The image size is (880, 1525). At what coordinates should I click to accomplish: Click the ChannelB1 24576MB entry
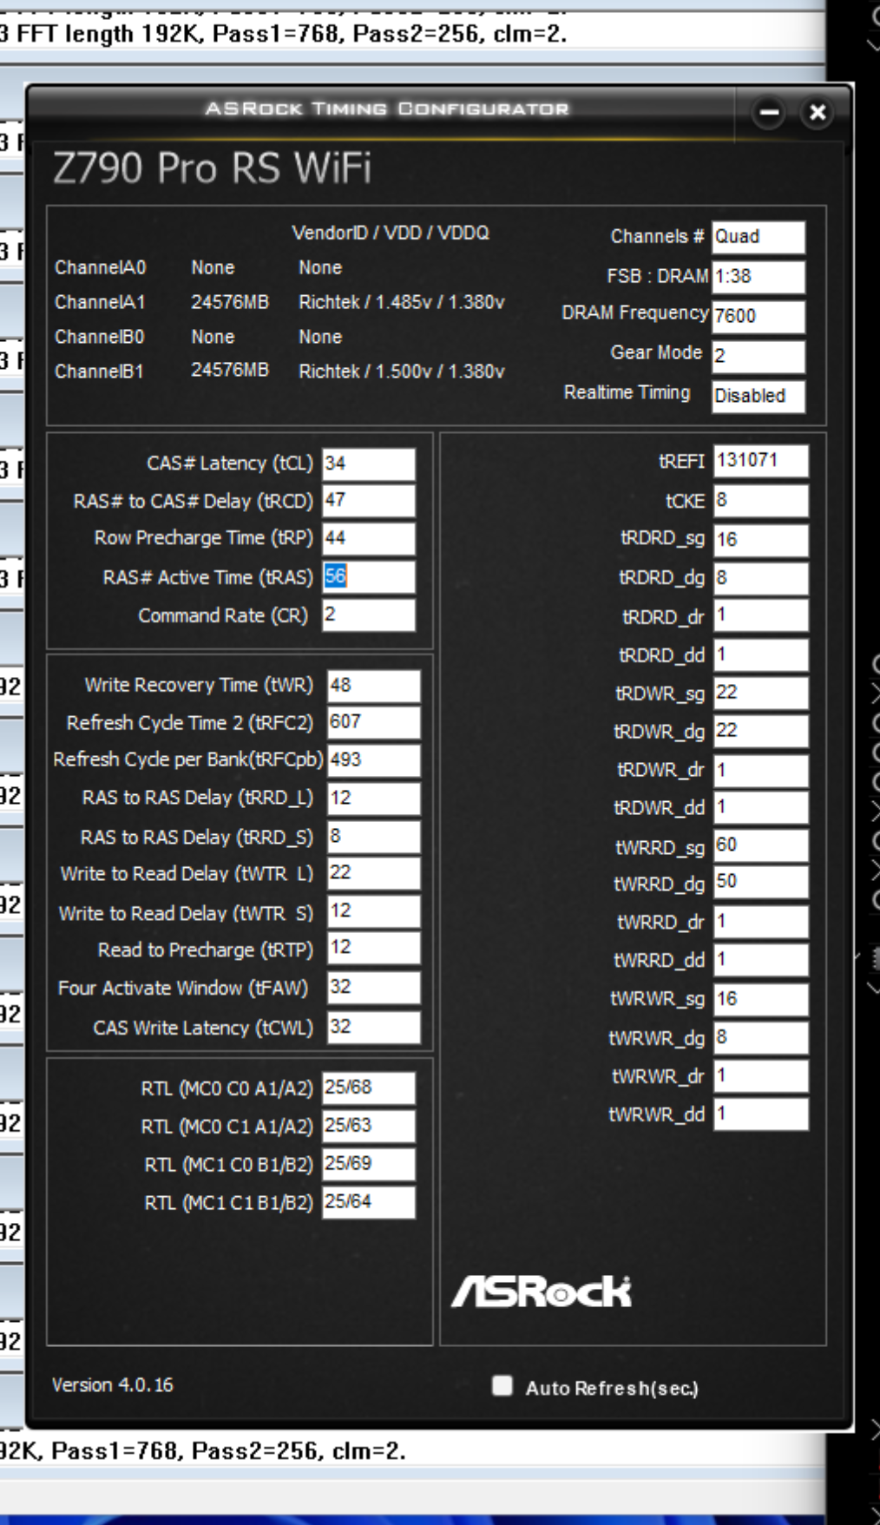230,371
